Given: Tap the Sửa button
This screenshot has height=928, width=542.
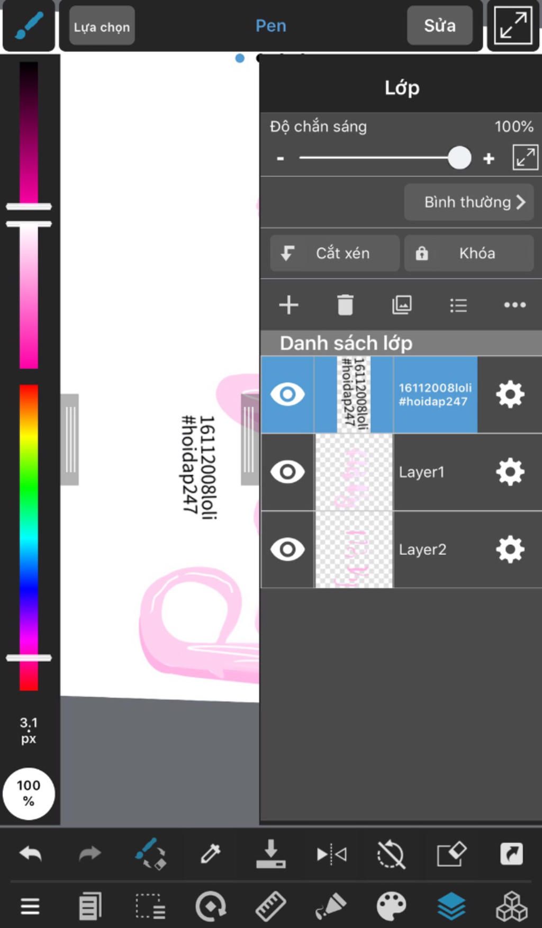Looking at the screenshot, I should 439,25.
